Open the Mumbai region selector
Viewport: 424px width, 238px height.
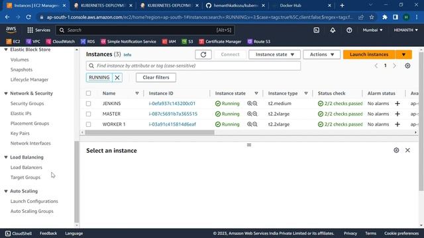[372, 30]
